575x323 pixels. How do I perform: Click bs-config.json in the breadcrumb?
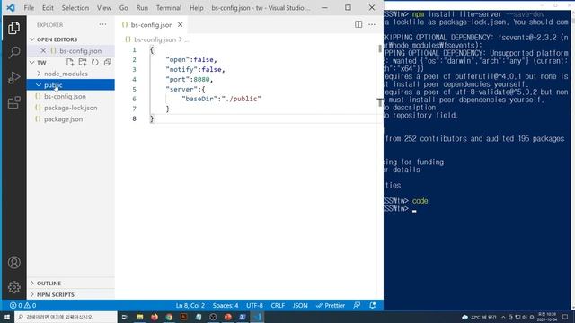pyautogui.click(x=155, y=39)
